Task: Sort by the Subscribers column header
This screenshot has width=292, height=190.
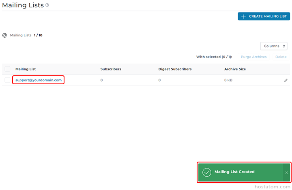Action: click(x=111, y=69)
